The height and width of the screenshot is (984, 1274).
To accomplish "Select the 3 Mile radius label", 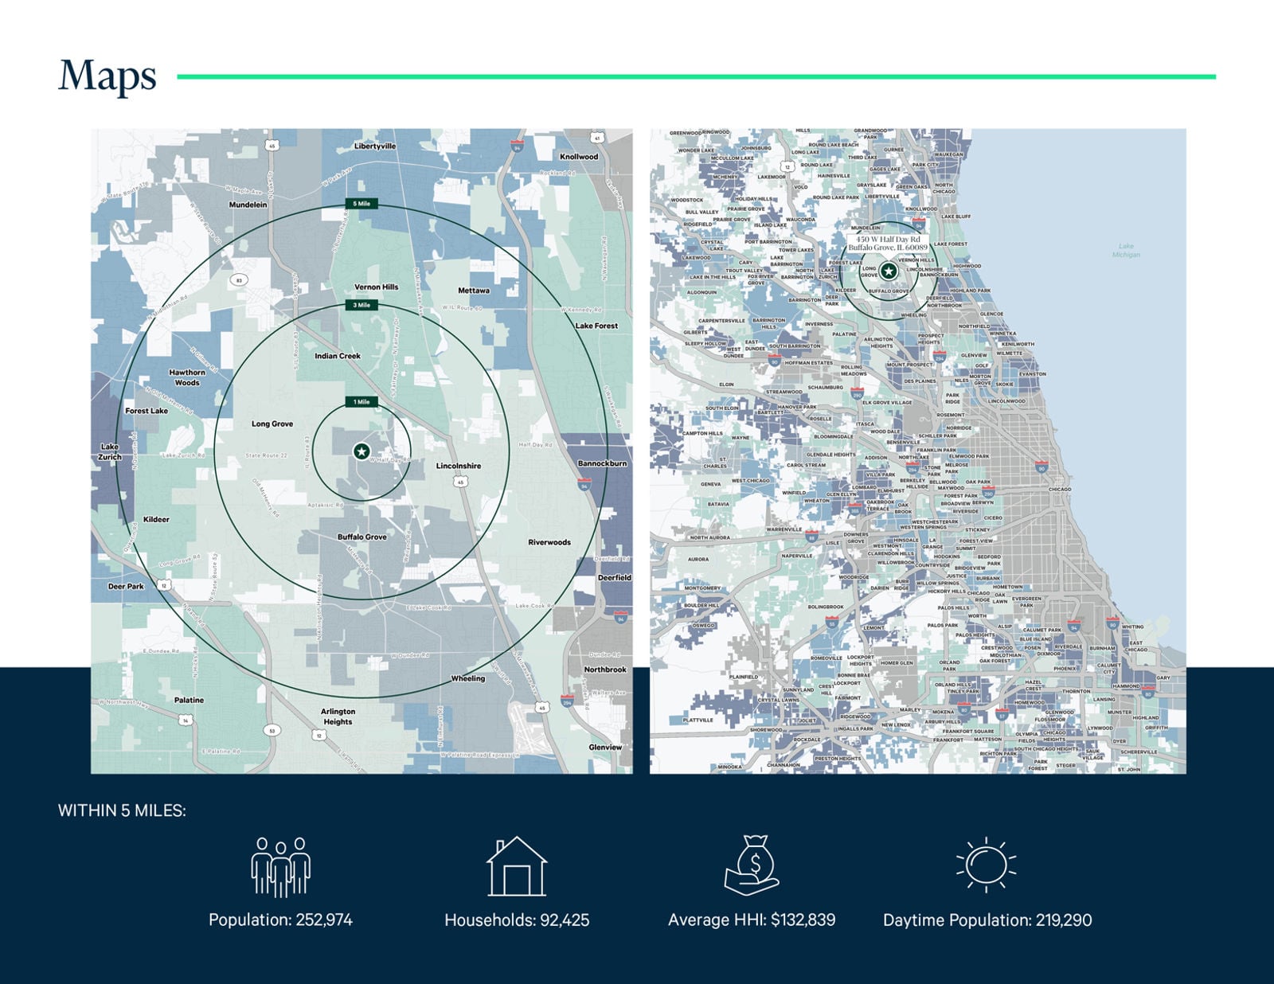I will click(x=361, y=305).
